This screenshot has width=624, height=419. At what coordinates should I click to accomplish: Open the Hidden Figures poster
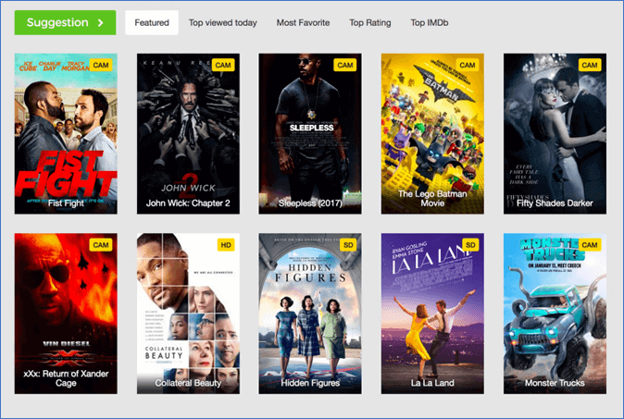pos(310,314)
